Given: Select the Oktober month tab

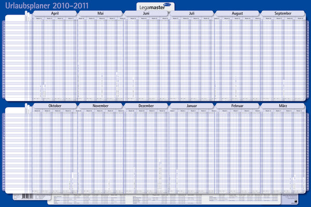Looking at the screenshot, I should click(55, 106).
